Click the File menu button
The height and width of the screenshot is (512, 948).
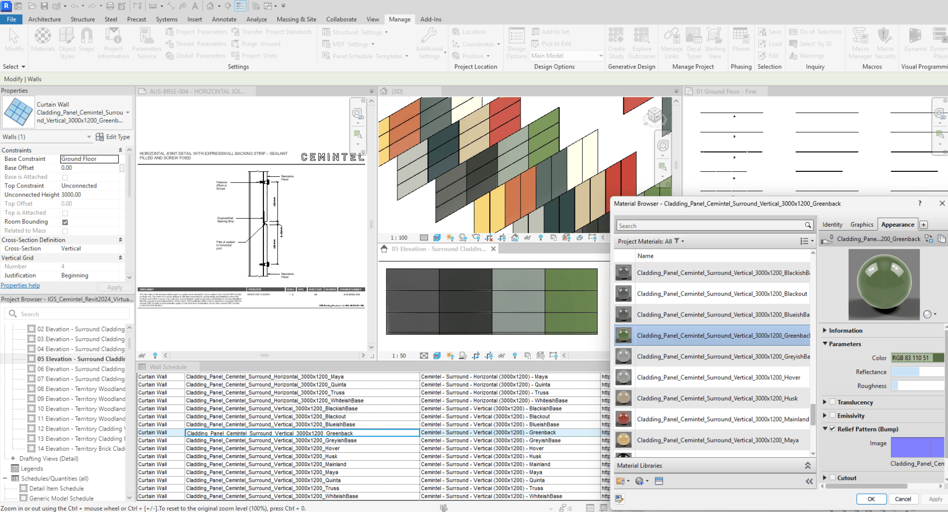[x=11, y=19]
